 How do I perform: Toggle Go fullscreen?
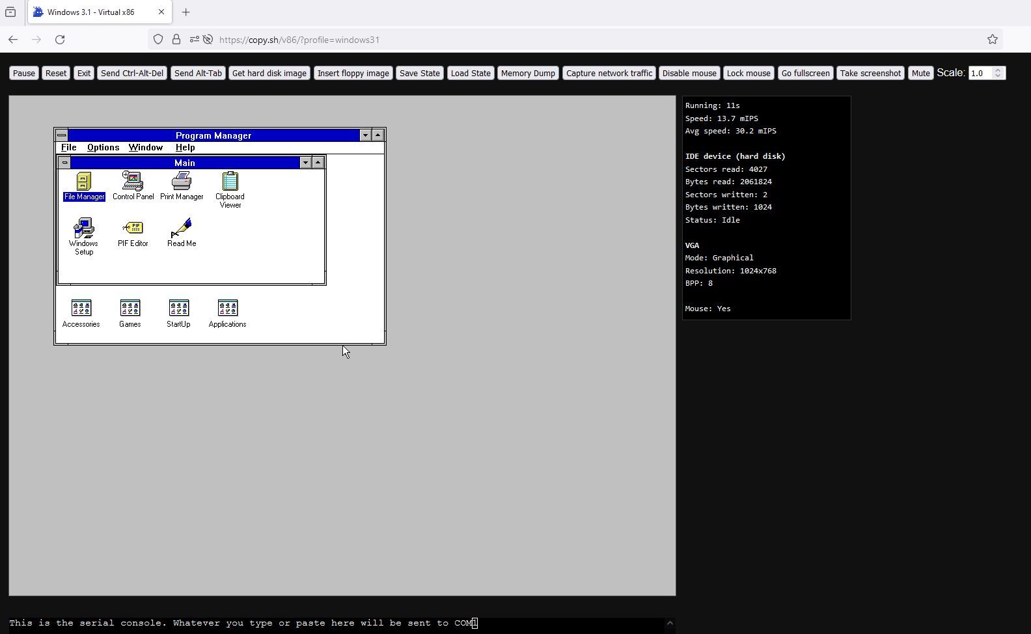[x=805, y=73]
